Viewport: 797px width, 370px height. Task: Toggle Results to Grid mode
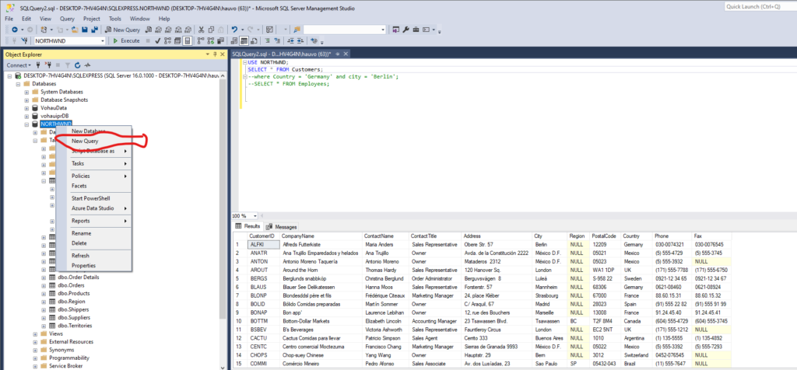pyautogui.click(x=244, y=40)
